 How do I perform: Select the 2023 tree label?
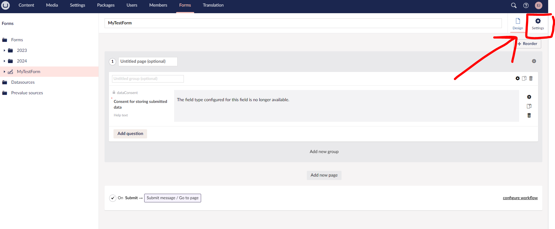click(x=22, y=50)
